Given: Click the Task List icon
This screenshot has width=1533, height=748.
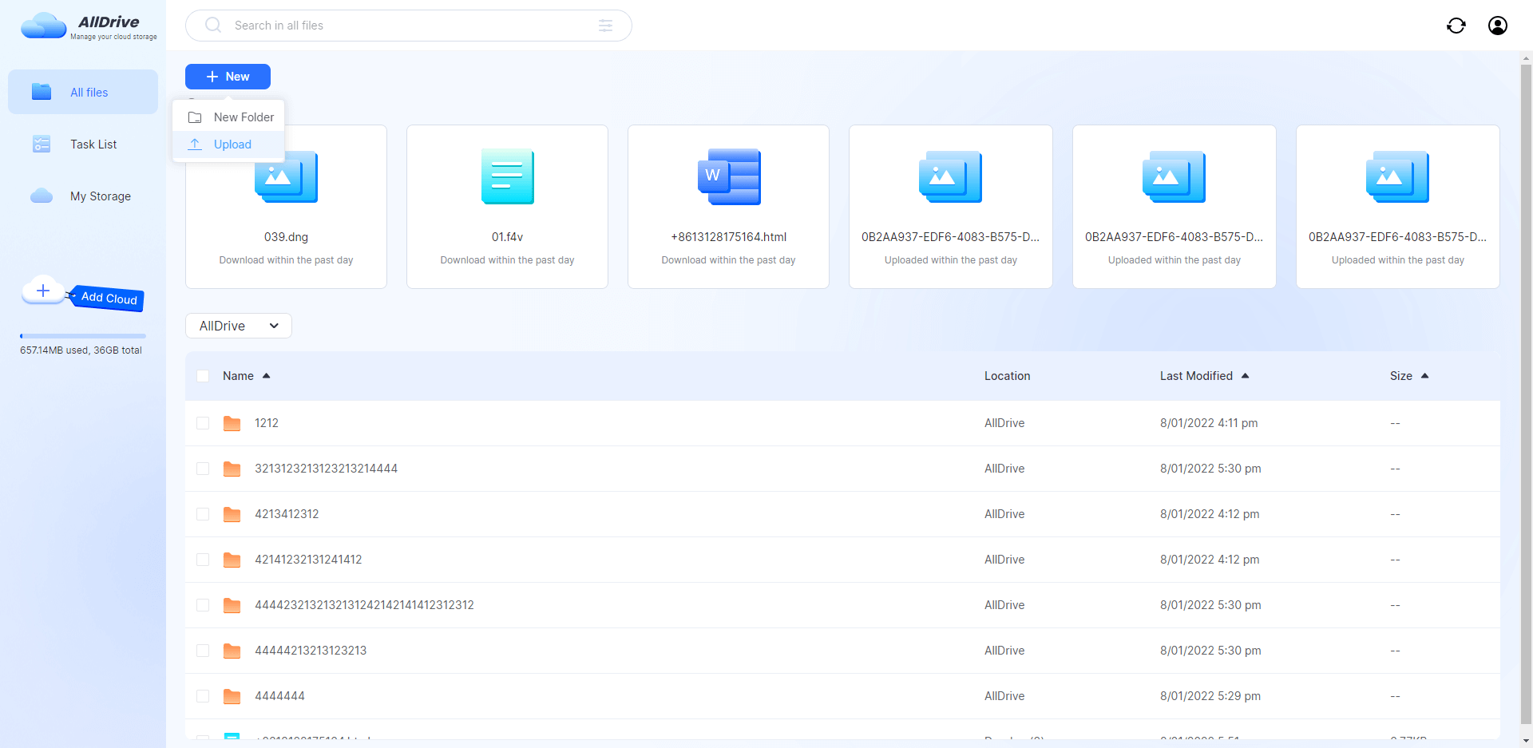Looking at the screenshot, I should [x=42, y=144].
